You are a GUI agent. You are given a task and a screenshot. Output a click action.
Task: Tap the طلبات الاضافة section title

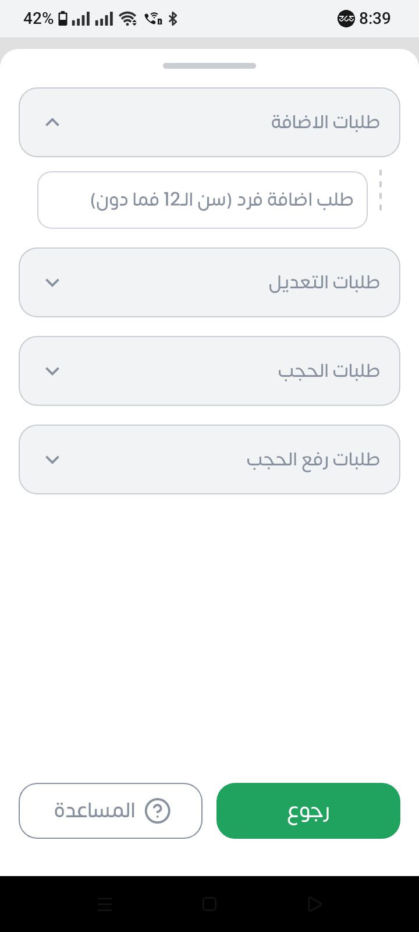click(x=325, y=122)
